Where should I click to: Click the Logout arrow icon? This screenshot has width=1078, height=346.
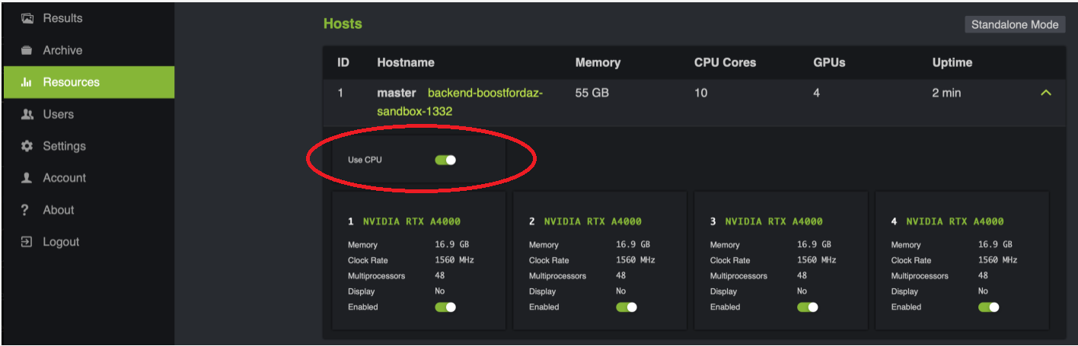27,242
